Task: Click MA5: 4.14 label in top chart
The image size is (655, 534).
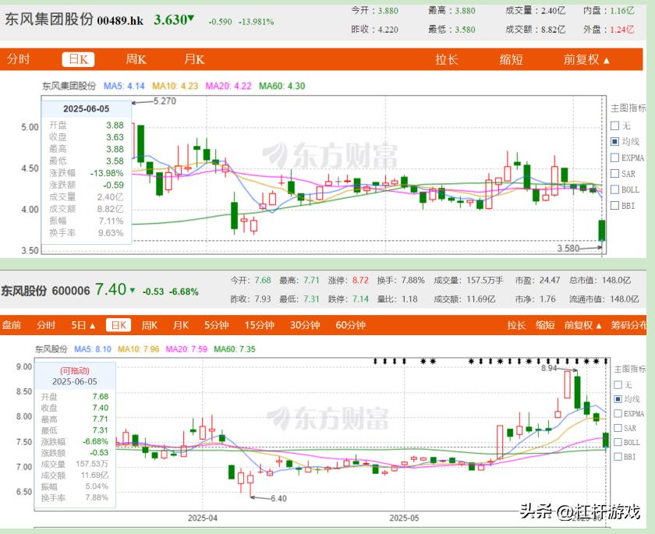Action: point(124,86)
